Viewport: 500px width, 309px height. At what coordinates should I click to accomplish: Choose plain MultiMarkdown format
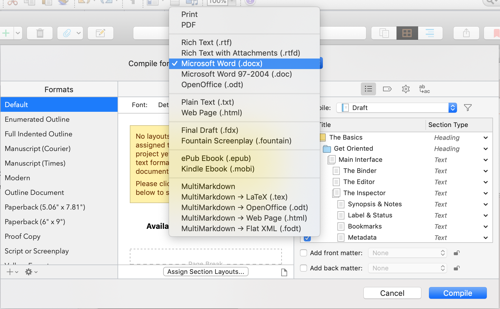pyautogui.click(x=244, y=186)
